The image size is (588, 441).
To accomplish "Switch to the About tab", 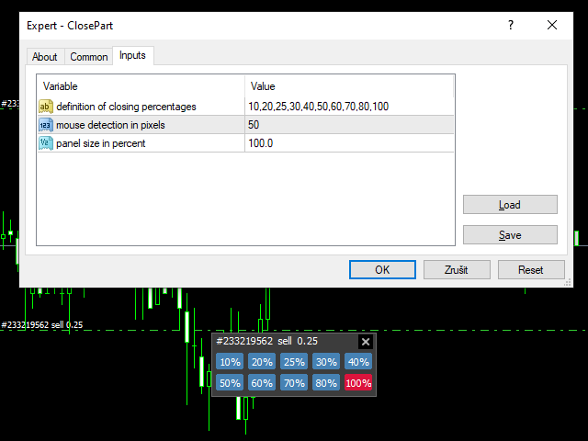I will click(45, 57).
